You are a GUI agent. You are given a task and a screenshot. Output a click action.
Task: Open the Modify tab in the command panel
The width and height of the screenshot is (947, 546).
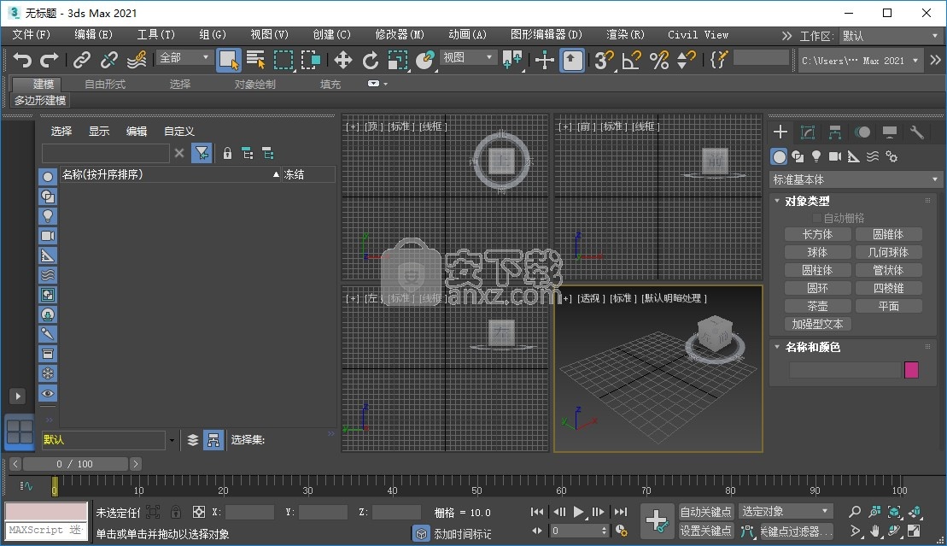click(x=808, y=132)
